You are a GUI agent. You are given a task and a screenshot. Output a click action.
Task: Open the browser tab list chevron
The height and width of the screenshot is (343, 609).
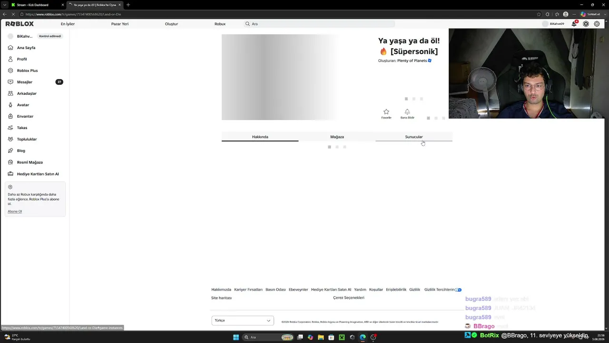click(4, 5)
